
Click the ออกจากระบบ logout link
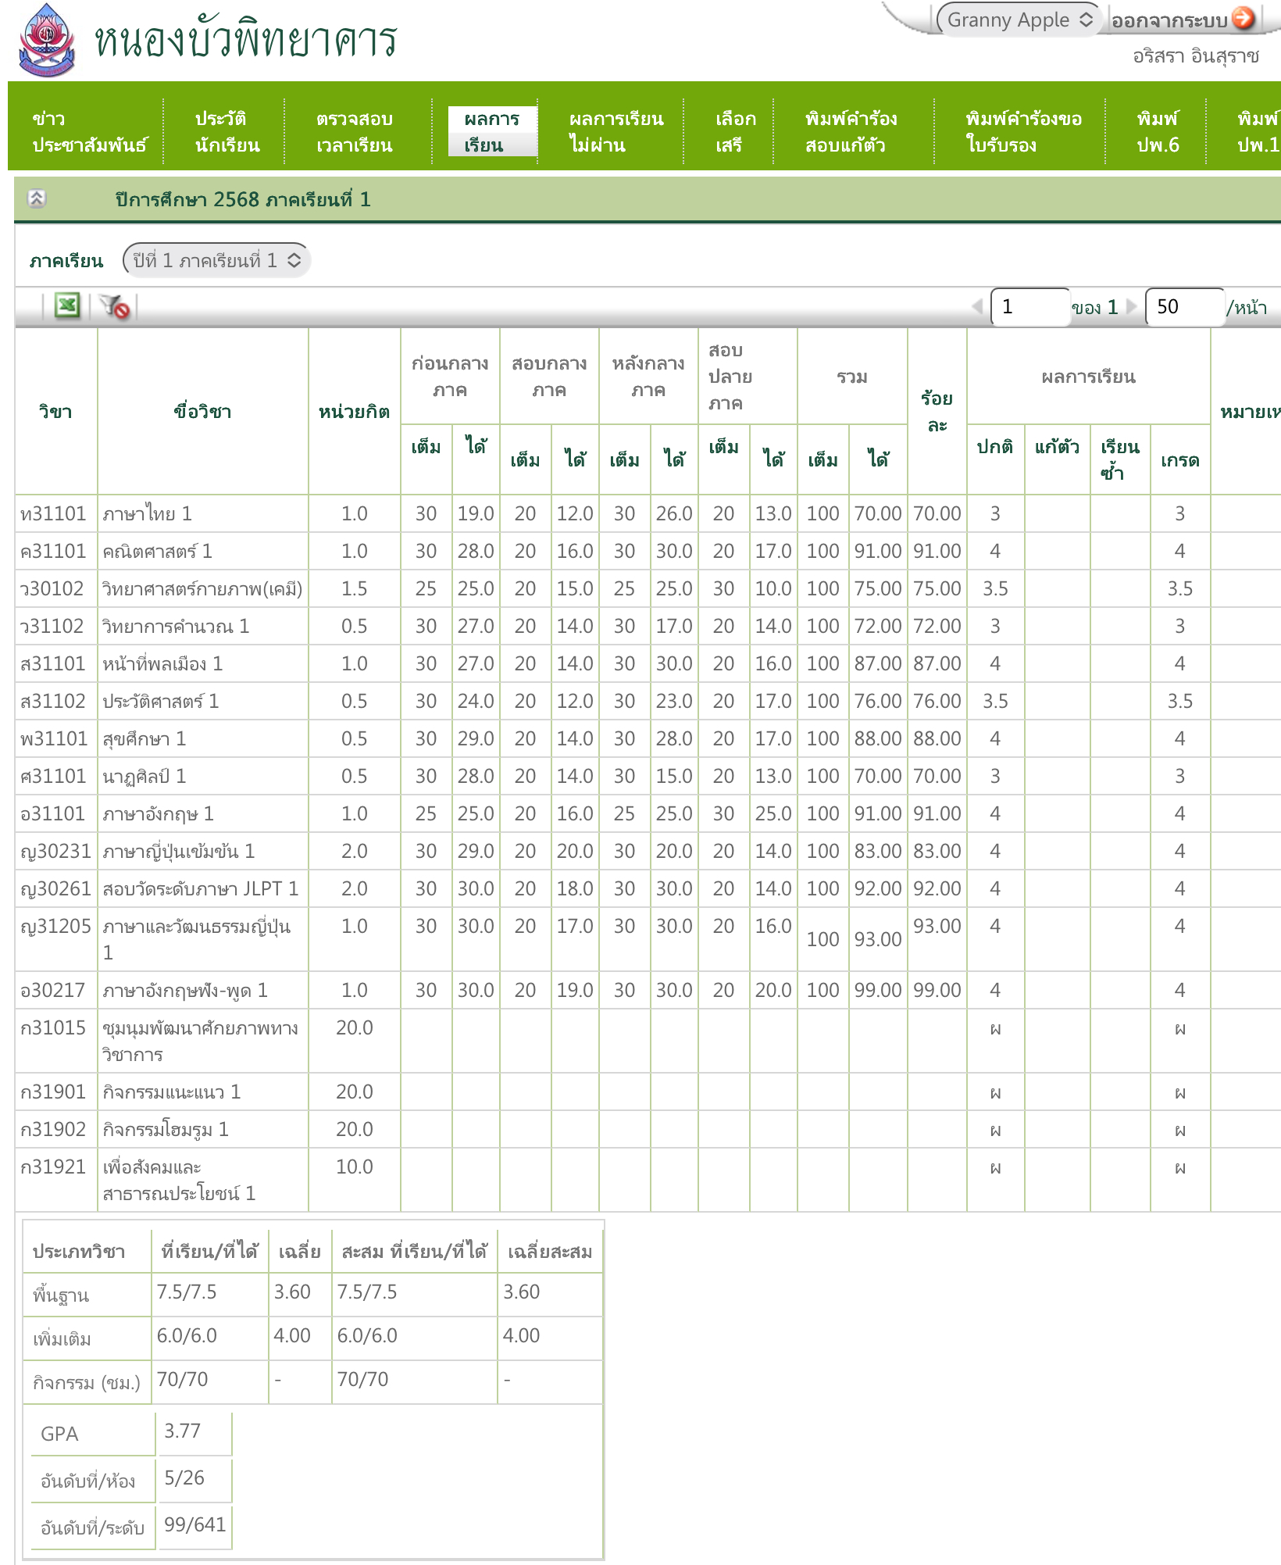tap(1169, 21)
